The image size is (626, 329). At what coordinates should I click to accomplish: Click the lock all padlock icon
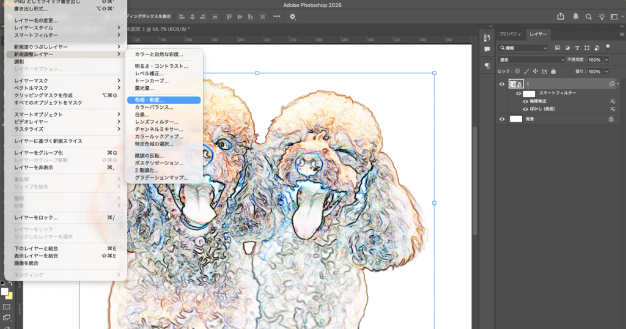tap(554, 72)
